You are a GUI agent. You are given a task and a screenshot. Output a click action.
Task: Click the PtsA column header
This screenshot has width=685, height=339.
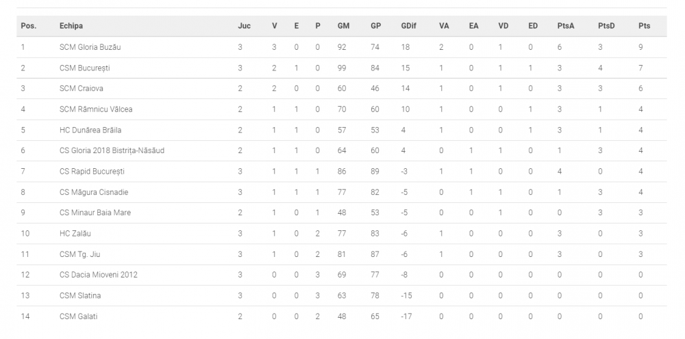pos(566,26)
